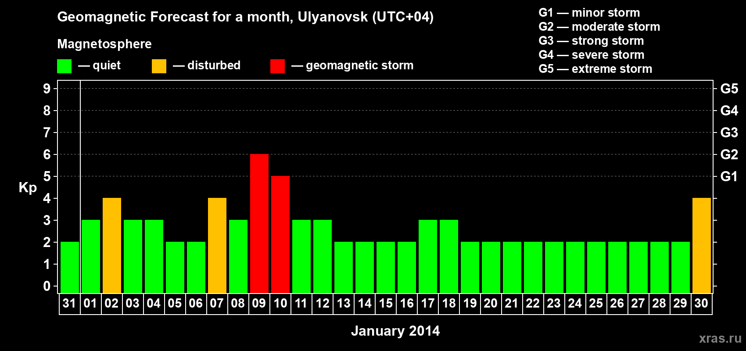The width and height of the screenshot is (746, 351).
Task: Click the 'January 2014' label
Action: [x=395, y=331]
